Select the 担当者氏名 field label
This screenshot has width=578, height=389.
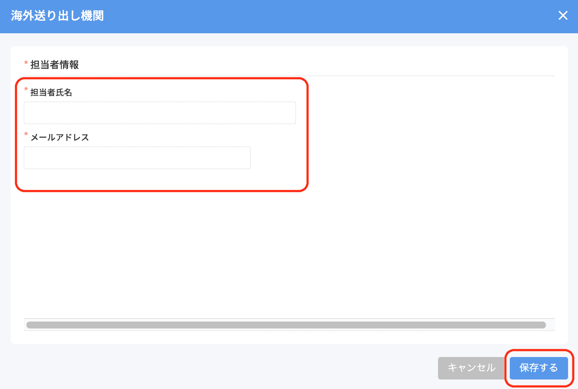[51, 92]
